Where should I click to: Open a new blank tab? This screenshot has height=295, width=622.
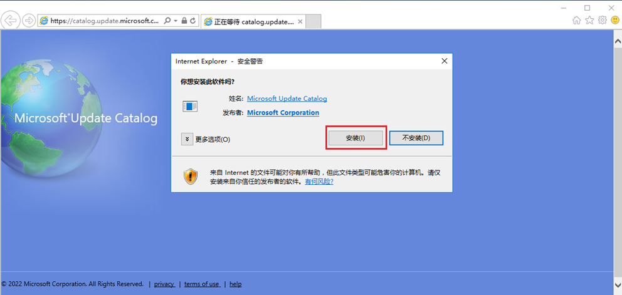pos(314,22)
